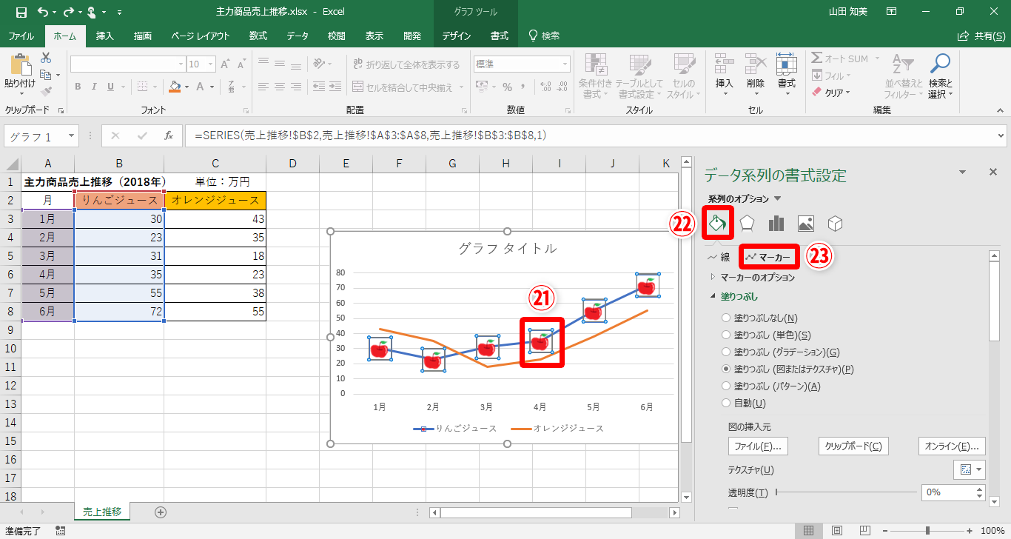This screenshot has height=539, width=1011.
Task: Click the large Paste (貼り付け) clipboard icon
Action: (20, 65)
